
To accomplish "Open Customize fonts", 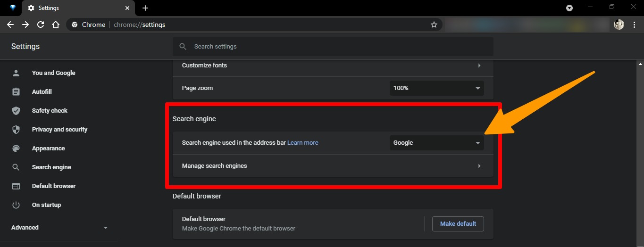I will point(333,66).
